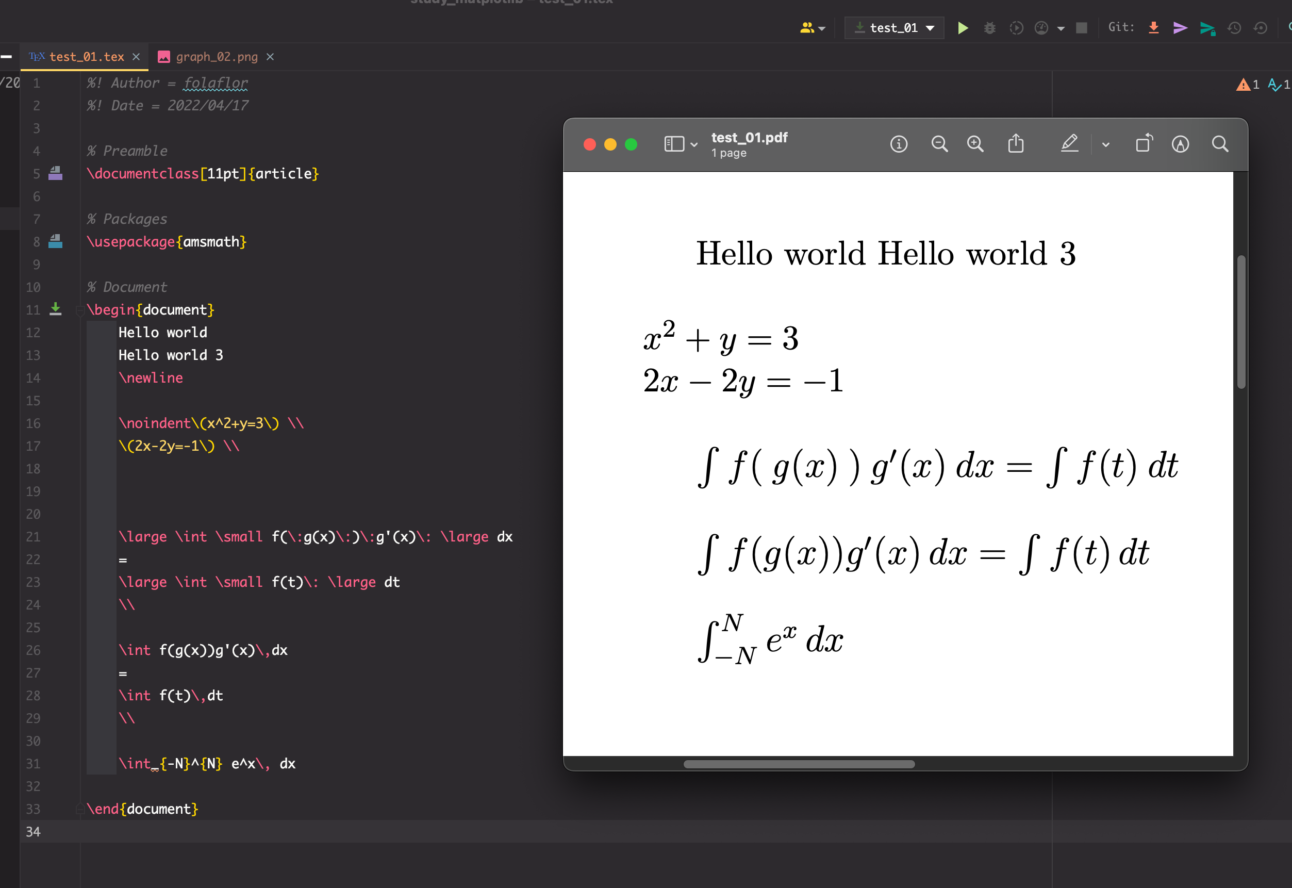Click the warning indicator showing 1 problem
The width and height of the screenshot is (1292, 888).
coord(1248,85)
